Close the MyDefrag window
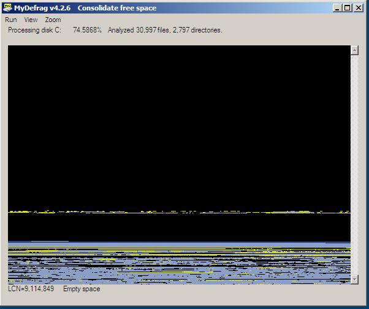 click(x=359, y=8)
